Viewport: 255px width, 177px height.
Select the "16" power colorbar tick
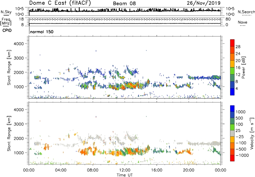click(238, 68)
